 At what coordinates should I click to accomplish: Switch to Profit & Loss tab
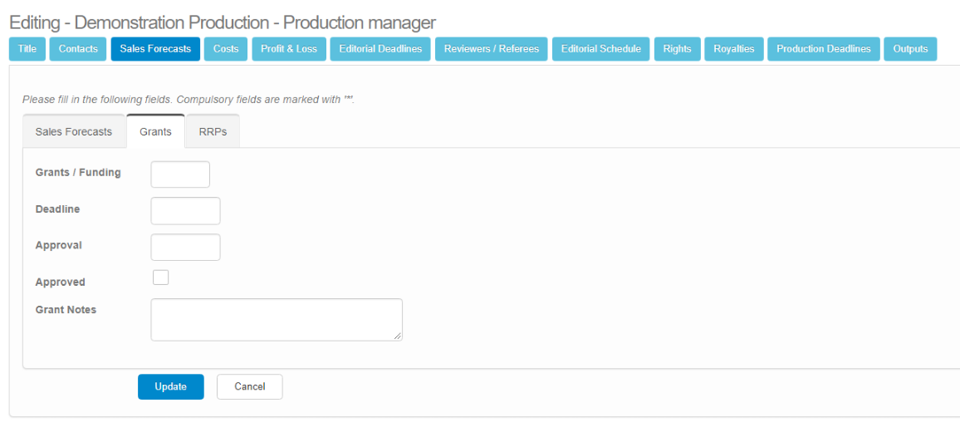(288, 49)
